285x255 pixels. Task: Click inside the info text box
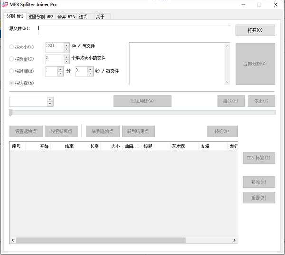coord(177,64)
